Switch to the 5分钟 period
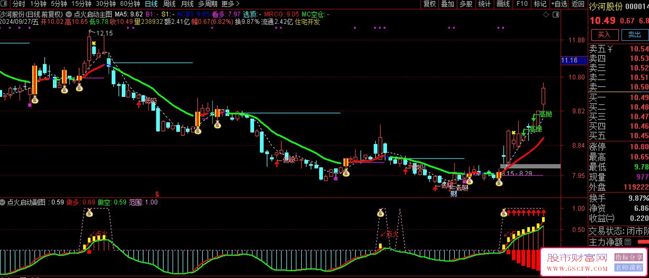This screenshot has height=278, width=649. click(x=59, y=4)
